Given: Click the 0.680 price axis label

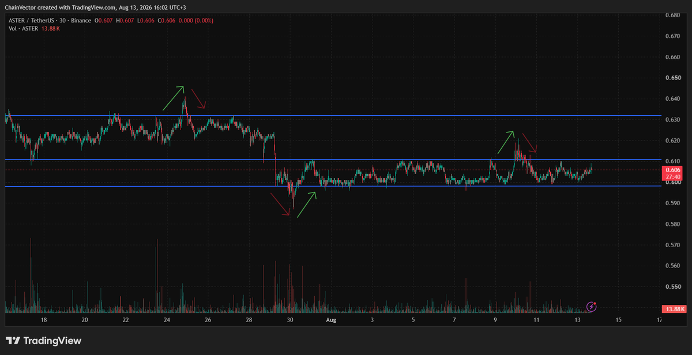Looking at the screenshot, I should pyautogui.click(x=673, y=15).
